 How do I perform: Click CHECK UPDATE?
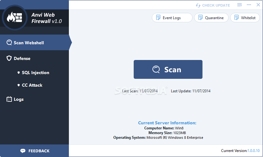(x=213, y=5)
